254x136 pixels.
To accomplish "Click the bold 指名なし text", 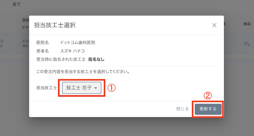I will click(x=96, y=59).
